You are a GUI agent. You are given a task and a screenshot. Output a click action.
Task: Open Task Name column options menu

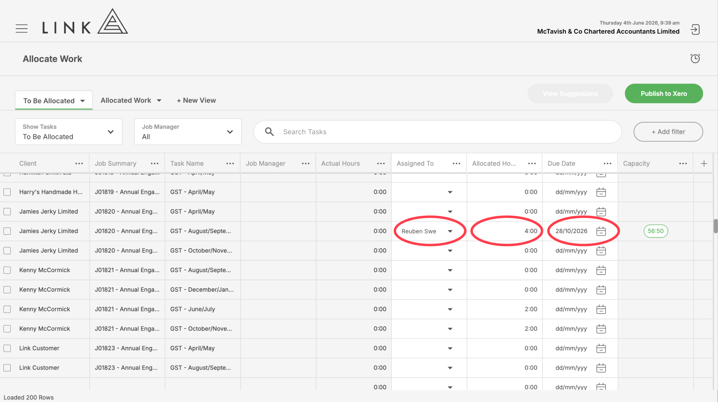(x=230, y=164)
